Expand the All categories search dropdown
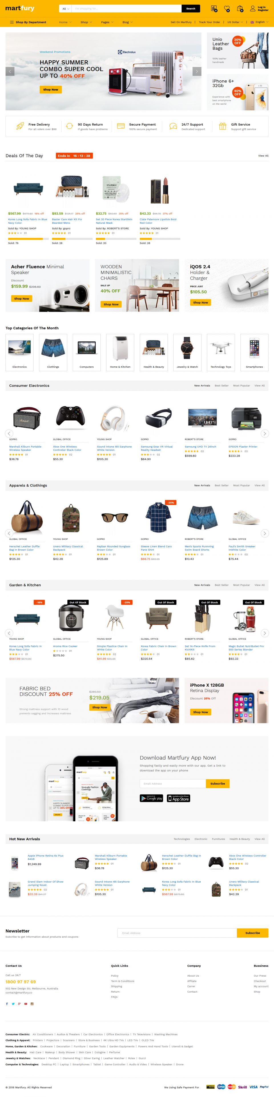The width and height of the screenshot is (274, 1097). pyautogui.click(x=65, y=9)
